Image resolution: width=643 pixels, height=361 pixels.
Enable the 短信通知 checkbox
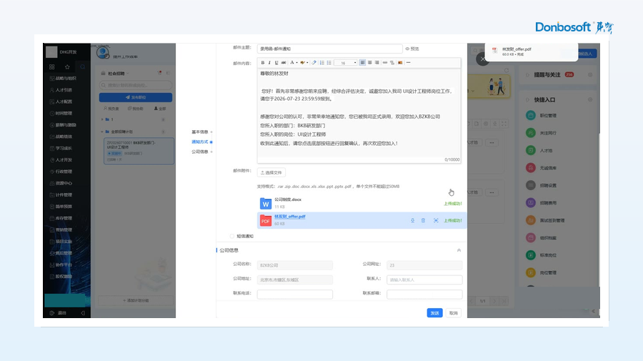(x=232, y=237)
